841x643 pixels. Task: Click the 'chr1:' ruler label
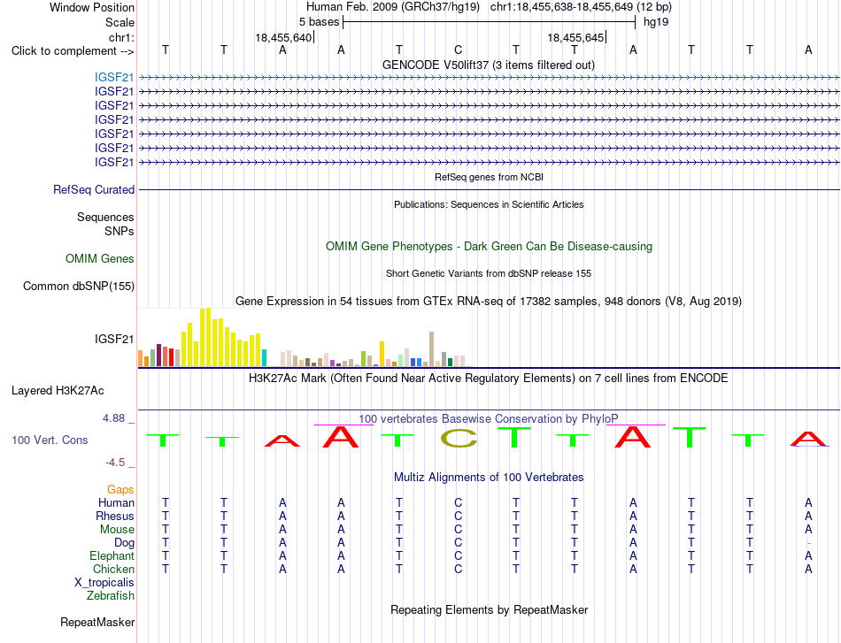coord(121,37)
